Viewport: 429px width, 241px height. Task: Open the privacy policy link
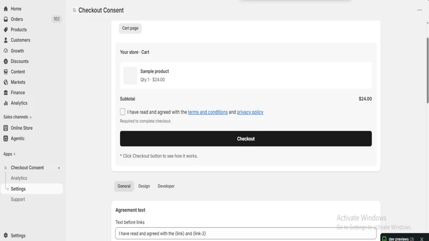[x=250, y=112]
